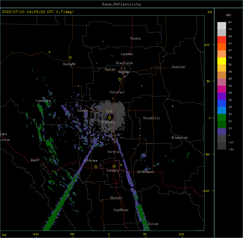The image size is (243, 238).
Task: Click the Cochrane town label
Action: (x=91, y=161)
